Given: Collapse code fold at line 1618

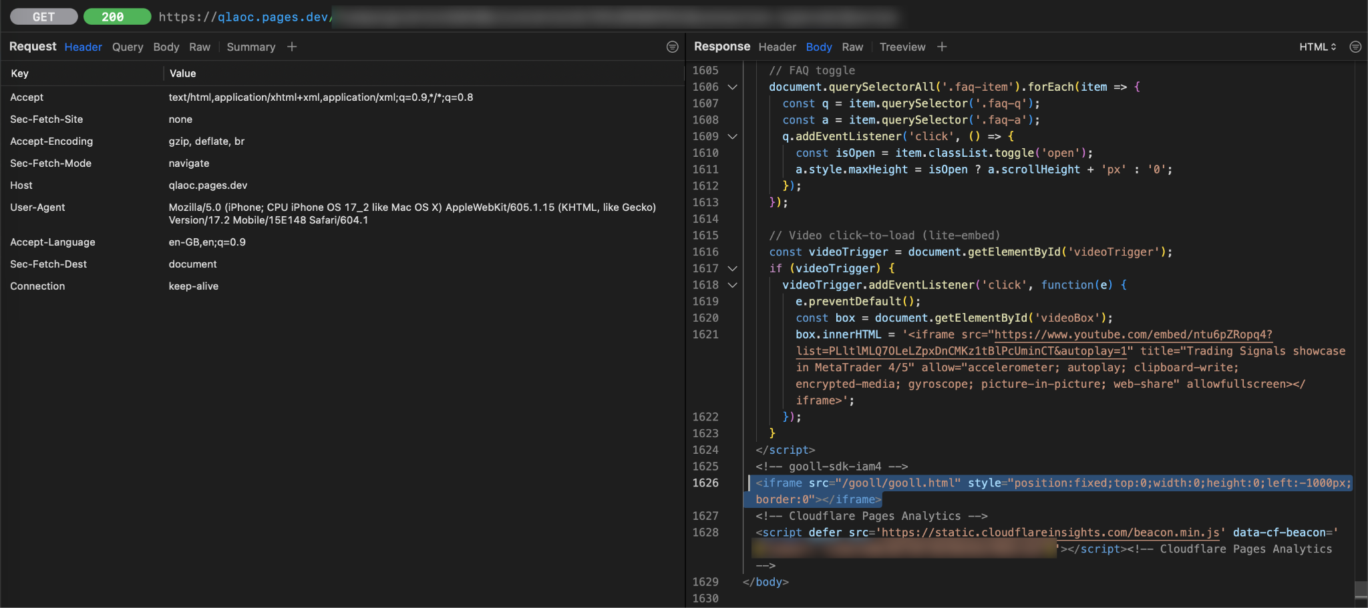Looking at the screenshot, I should (x=733, y=285).
